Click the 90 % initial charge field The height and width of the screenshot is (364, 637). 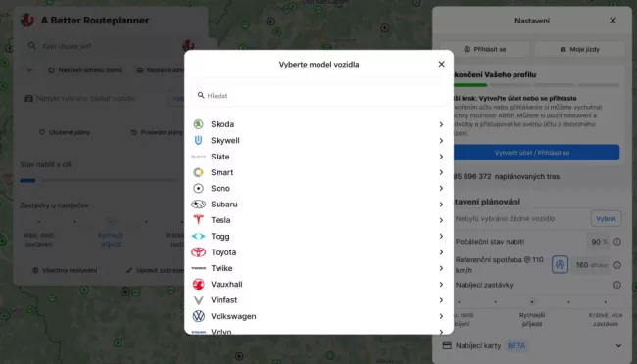(x=599, y=242)
